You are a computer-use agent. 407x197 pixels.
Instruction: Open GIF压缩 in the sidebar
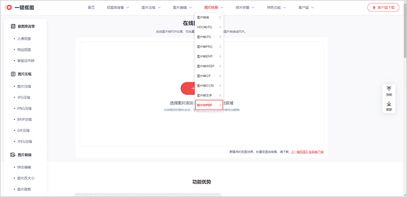click(23, 131)
